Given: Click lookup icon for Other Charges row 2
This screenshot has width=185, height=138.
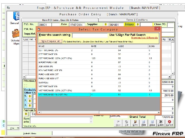Looking at the screenshot, I should (30, 101).
